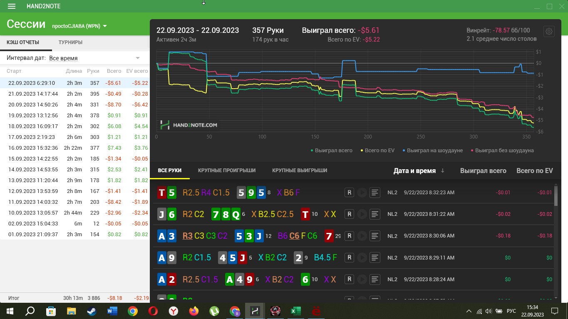Open hand text icon for 8:31:22 AM row
The image size is (568, 319).
[375, 214]
